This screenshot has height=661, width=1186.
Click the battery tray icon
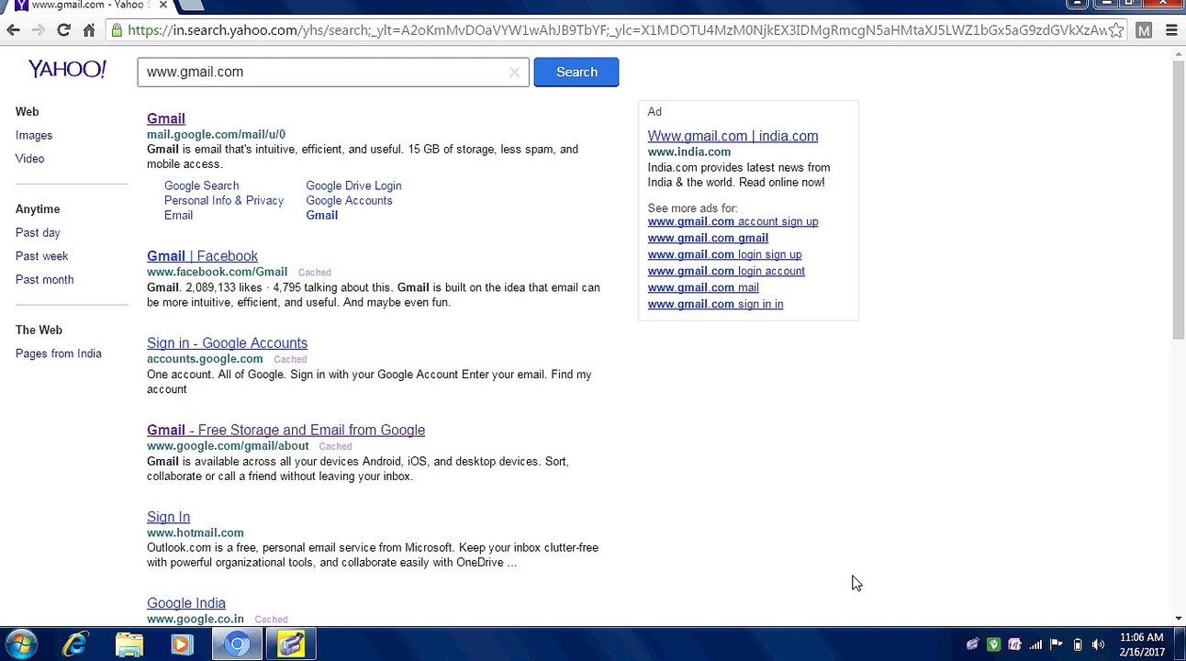[x=1078, y=644]
